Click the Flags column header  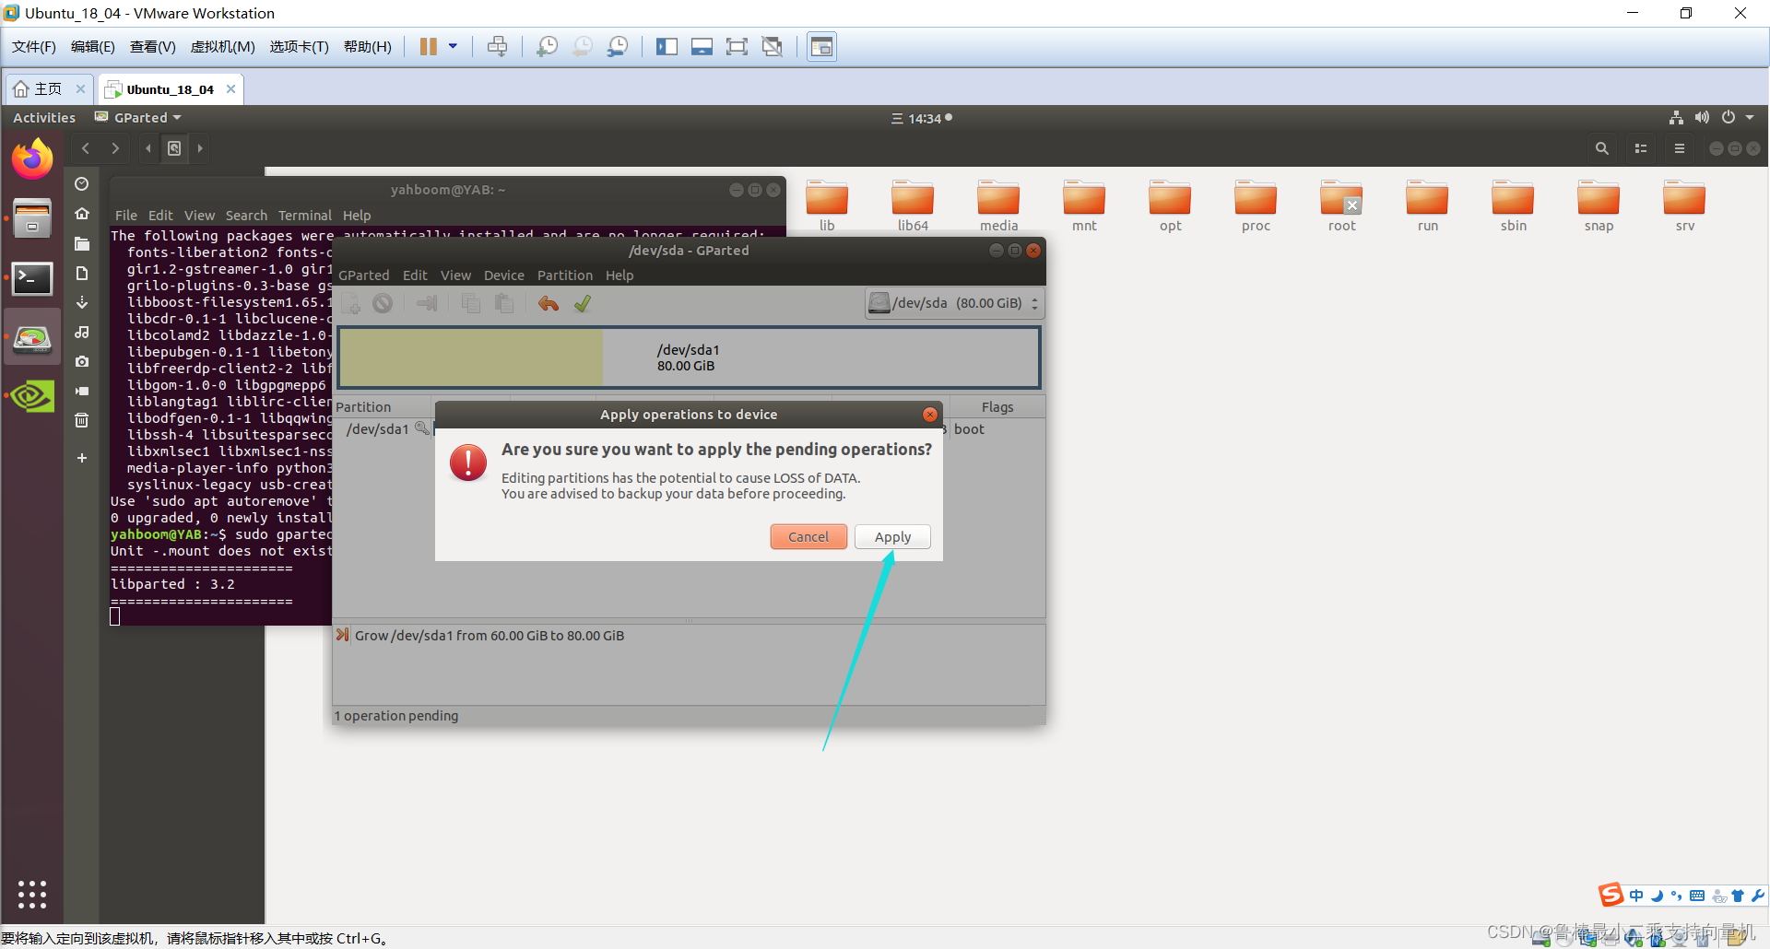[997, 406]
